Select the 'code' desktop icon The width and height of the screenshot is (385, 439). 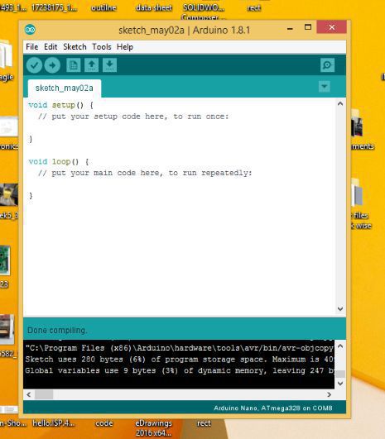(104, 423)
